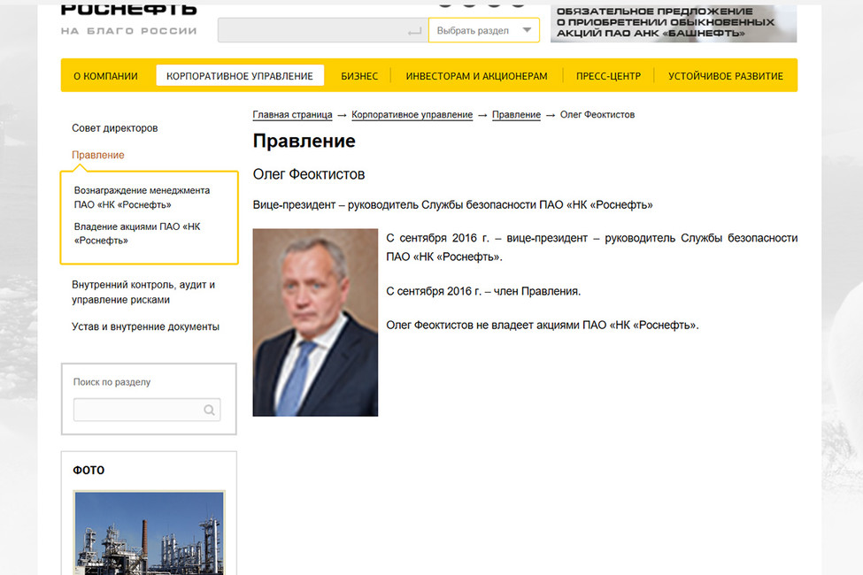Open the «О компании» menu item
The image size is (863, 575).
click(x=105, y=76)
